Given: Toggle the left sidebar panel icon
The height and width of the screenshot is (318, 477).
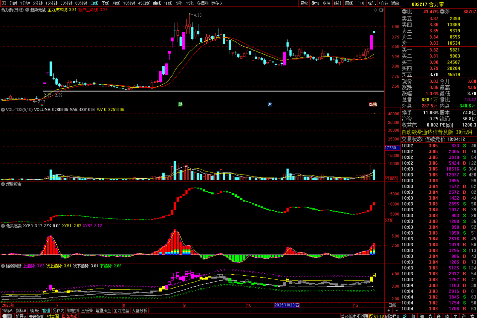Looking at the screenshot, I should click(4, 3).
